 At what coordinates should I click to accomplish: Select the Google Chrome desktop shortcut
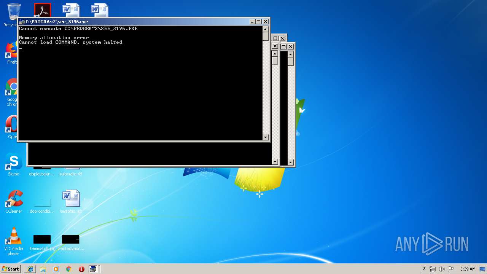(11, 92)
